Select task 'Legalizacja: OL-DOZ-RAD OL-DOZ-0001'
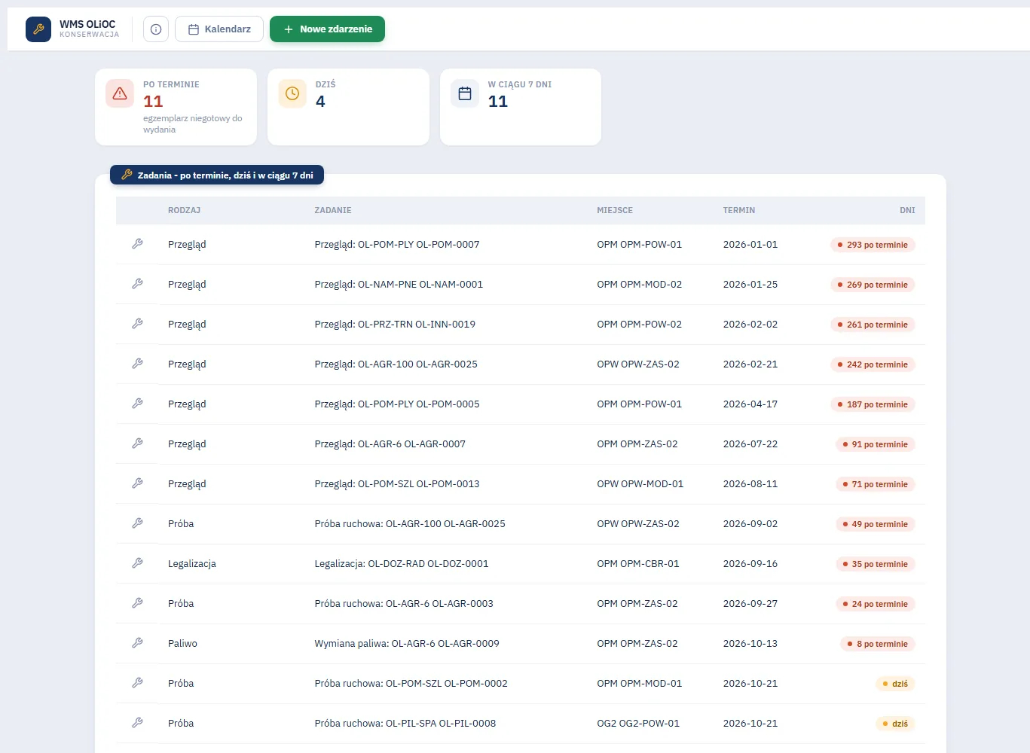 point(402,564)
